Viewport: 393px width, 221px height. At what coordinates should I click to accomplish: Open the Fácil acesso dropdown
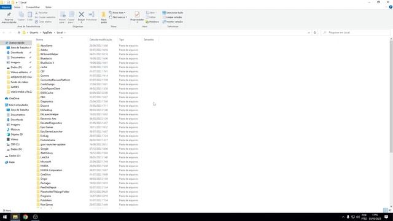coord(118,17)
